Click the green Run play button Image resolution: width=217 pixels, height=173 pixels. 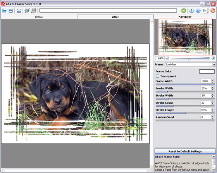tap(183, 10)
